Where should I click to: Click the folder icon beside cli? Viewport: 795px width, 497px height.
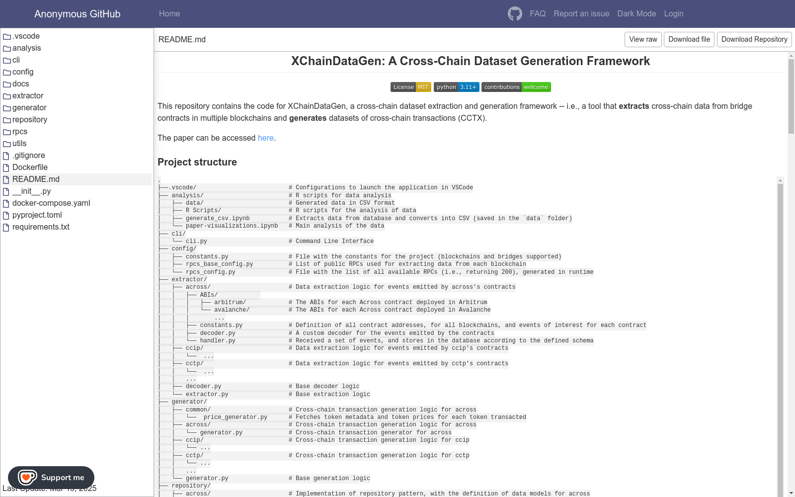tap(7, 60)
